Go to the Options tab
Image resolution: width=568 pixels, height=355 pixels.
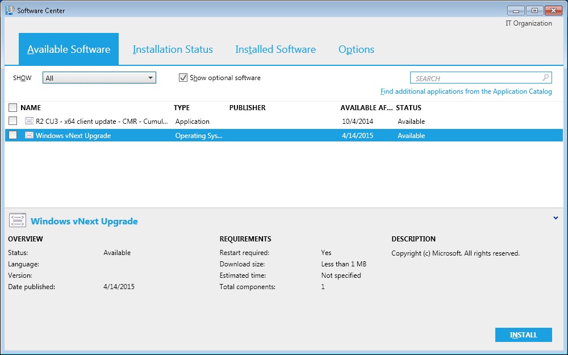pyautogui.click(x=356, y=49)
